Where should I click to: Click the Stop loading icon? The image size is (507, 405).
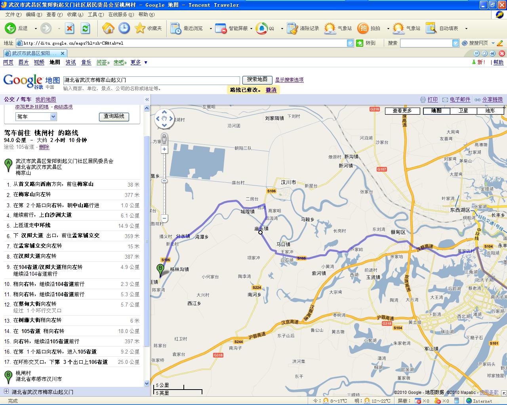[x=70, y=28]
